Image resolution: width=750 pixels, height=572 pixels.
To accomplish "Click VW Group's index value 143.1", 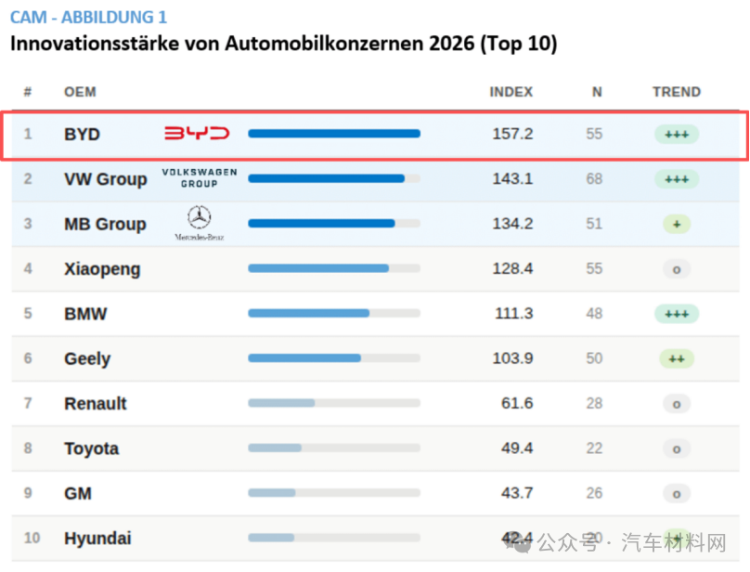I will (512, 178).
